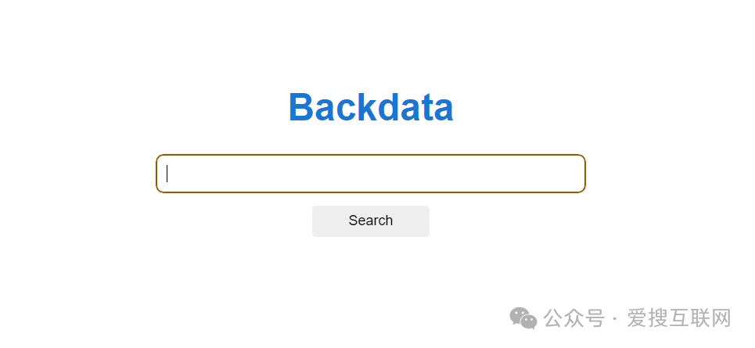Viewport: 755px width, 348px height.
Task: Click the final letter a of Backdata
Action: pyautogui.click(x=443, y=111)
